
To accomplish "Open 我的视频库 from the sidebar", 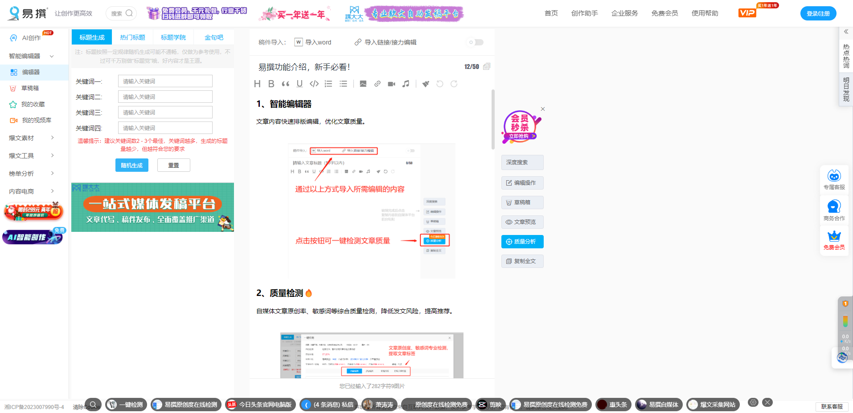I will (x=36, y=120).
